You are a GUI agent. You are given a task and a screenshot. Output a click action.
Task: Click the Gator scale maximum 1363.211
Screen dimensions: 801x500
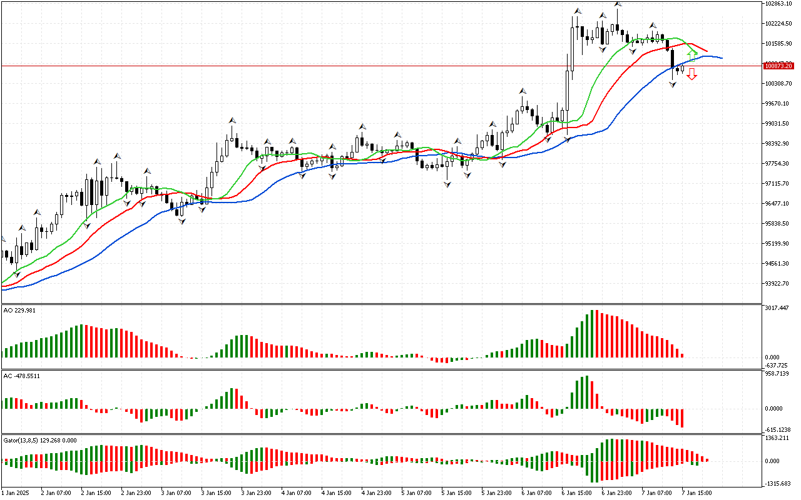click(x=777, y=439)
